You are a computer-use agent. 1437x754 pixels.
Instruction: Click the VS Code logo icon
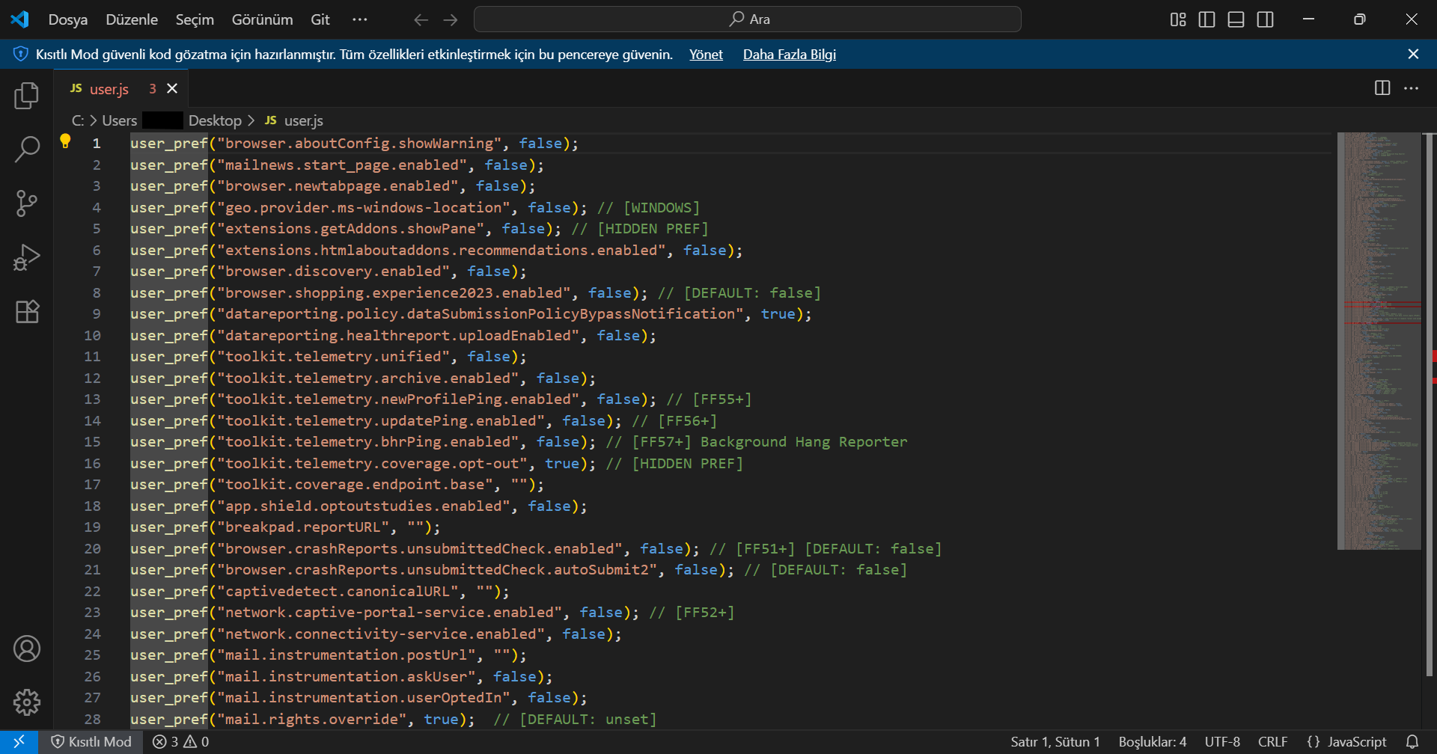pos(20,19)
